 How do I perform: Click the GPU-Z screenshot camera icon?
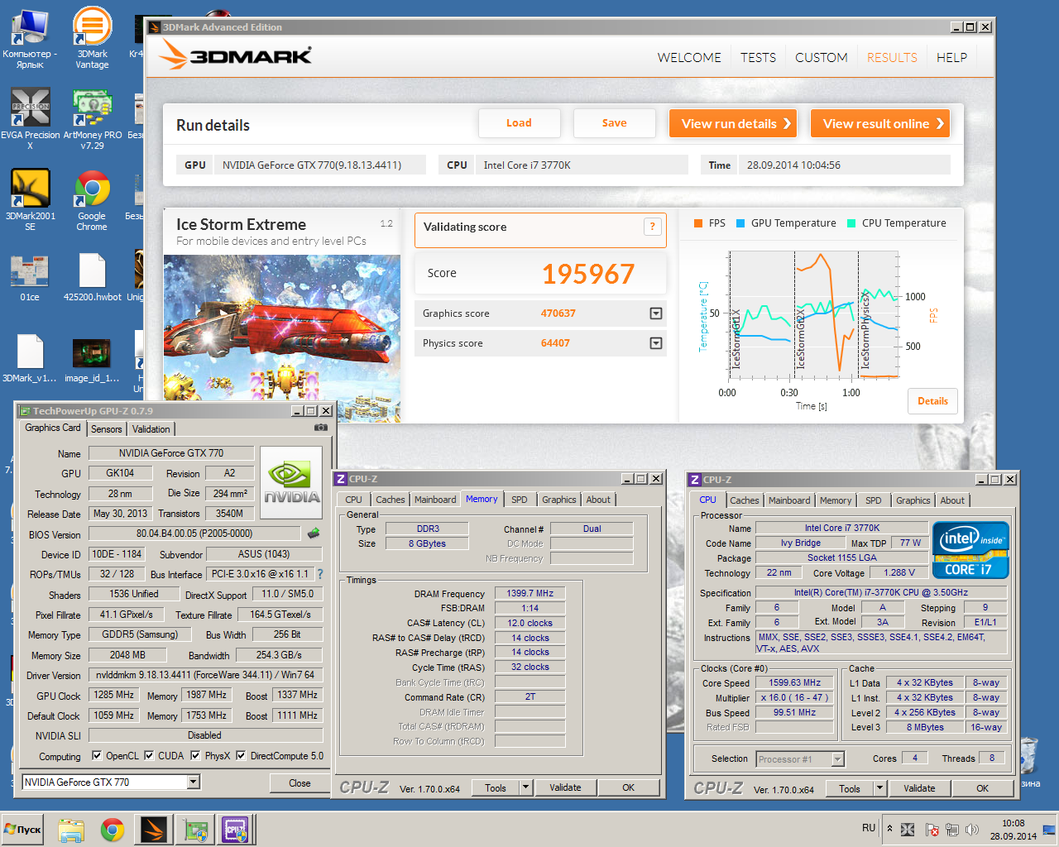click(321, 428)
